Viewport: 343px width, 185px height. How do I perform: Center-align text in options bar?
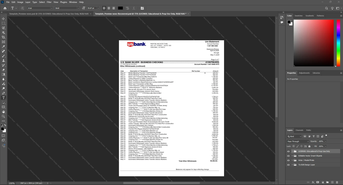click(109, 8)
